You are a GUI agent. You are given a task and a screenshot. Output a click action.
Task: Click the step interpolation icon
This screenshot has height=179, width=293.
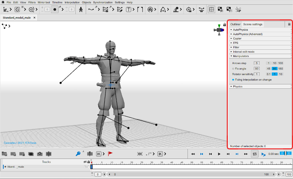point(149,154)
